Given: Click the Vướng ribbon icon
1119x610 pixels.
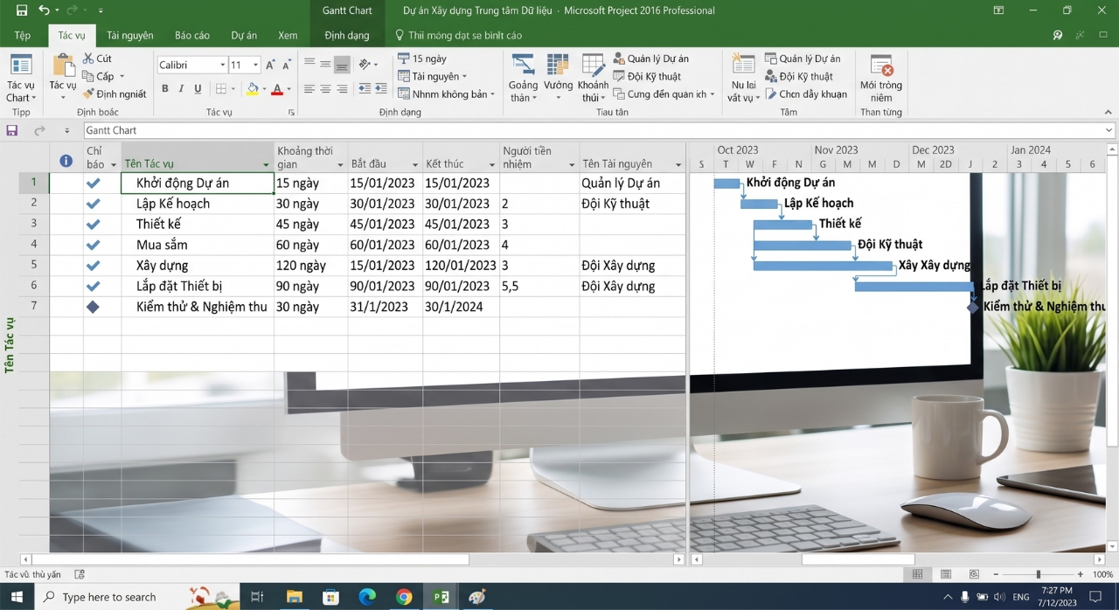Looking at the screenshot, I should point(558,66).
